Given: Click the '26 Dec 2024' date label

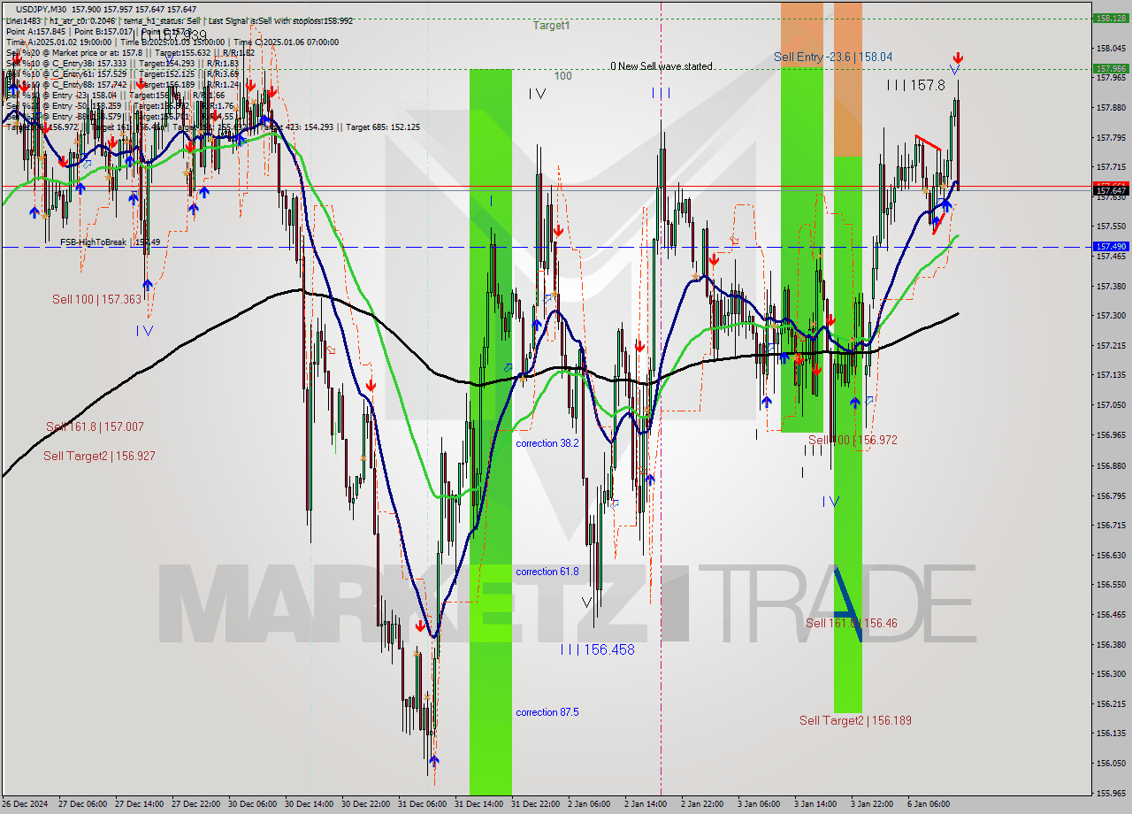Looking at the screenshot, I should point(27,804).
